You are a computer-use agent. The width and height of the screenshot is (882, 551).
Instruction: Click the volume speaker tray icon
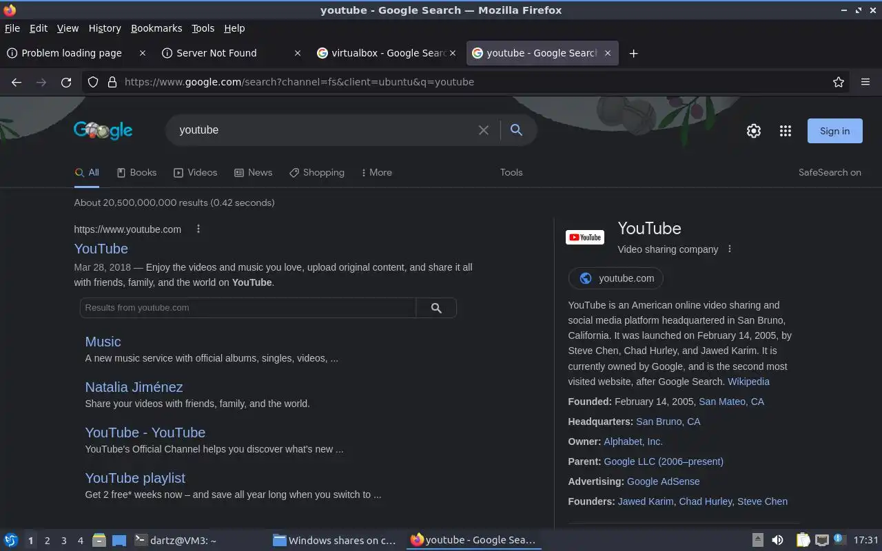point(777,540)
